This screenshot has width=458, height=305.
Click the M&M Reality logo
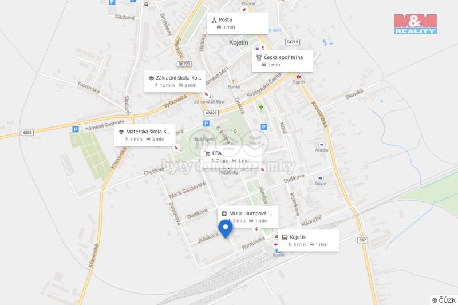415,24
